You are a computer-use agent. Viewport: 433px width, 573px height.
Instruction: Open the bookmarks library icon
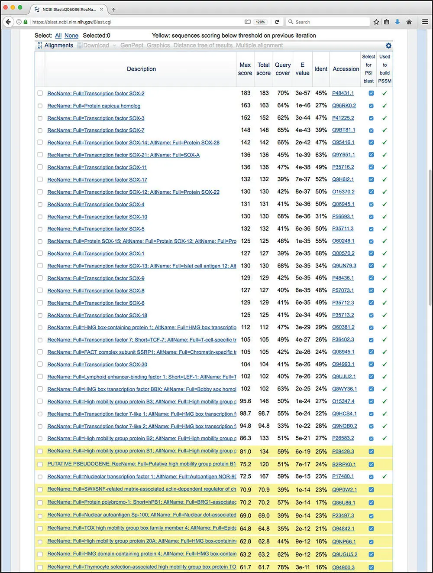tap(387, 22)
